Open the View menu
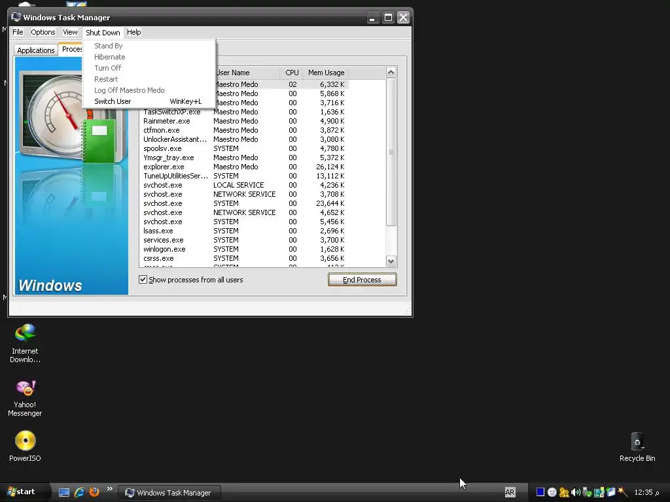 point(70,32)
